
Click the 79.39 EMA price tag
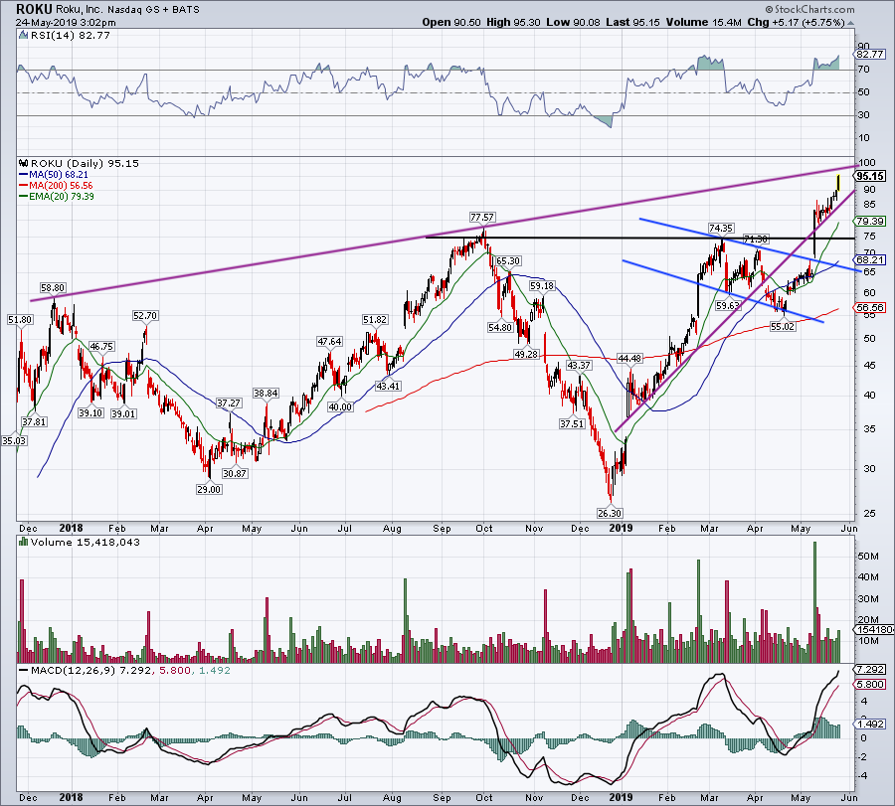(x=870, y=221)
